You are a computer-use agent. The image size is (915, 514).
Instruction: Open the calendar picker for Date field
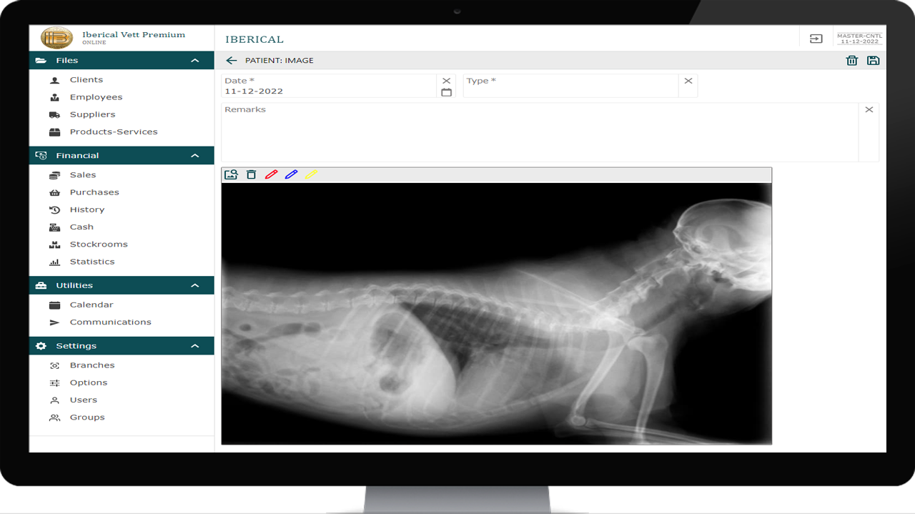click(447, 92)
